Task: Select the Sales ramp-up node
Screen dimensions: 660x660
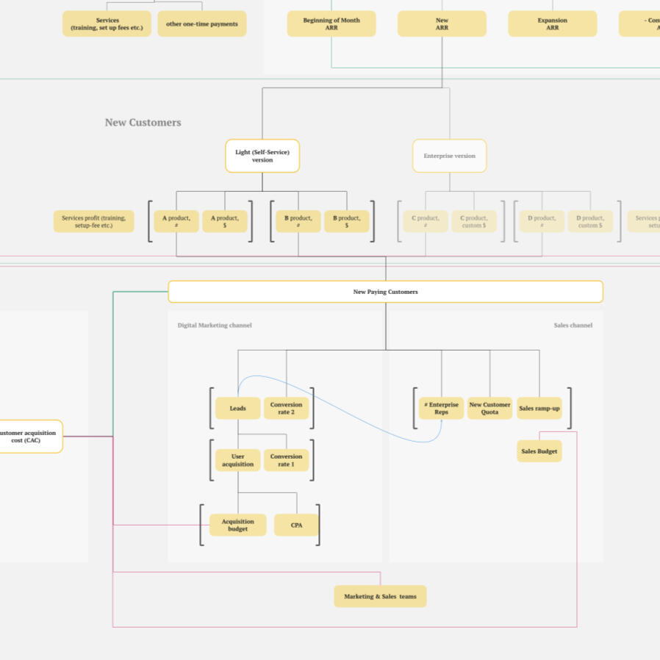Action: pos(539,408)
